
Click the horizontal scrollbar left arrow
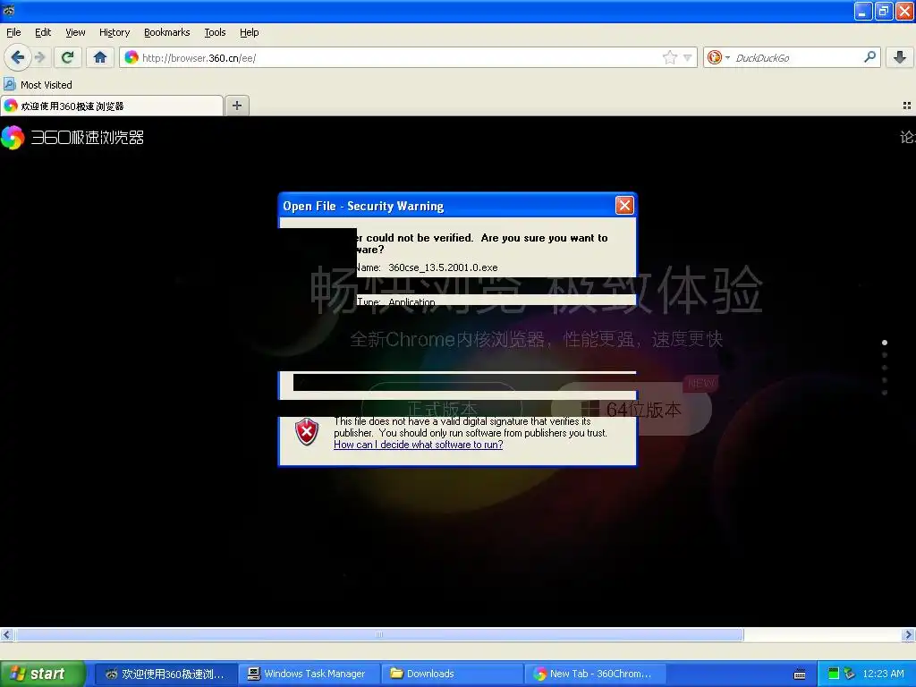tap(6, 634)
